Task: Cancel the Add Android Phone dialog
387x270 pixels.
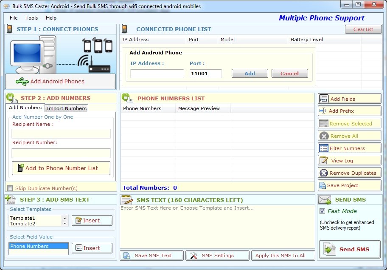Action: point(289,74)
